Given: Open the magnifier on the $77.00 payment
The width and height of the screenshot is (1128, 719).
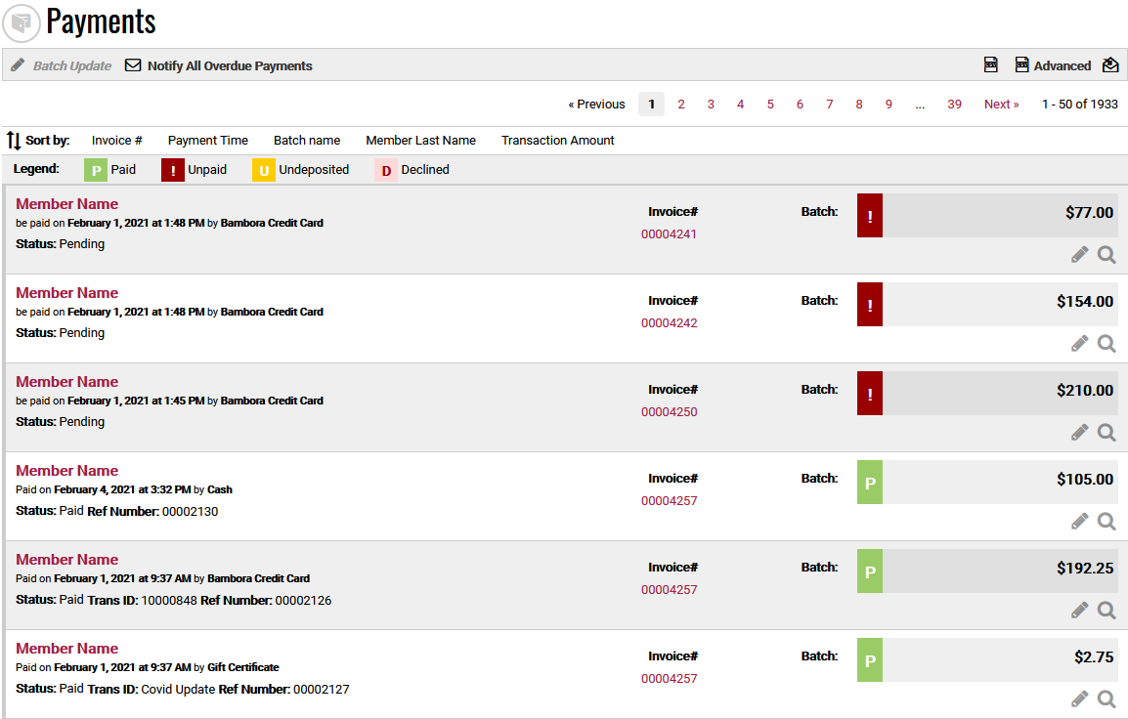Looking at the screenshot, I should click(x=1106, y=254).
